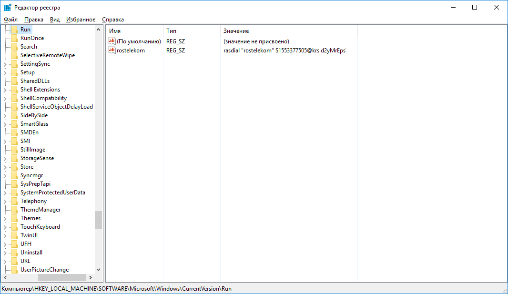Expand the SettingSync key

[5, 64]
